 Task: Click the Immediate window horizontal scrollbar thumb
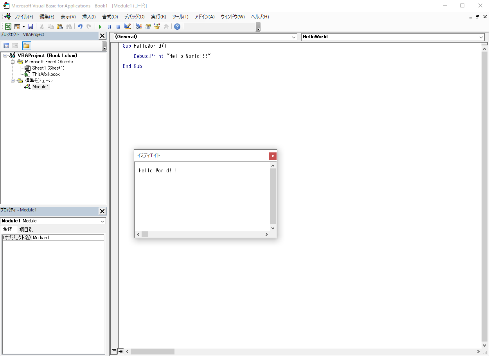point(145,234)
